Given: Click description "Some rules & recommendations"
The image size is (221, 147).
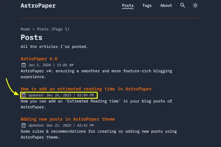Looking at the screenshot, I should [99, 134].
